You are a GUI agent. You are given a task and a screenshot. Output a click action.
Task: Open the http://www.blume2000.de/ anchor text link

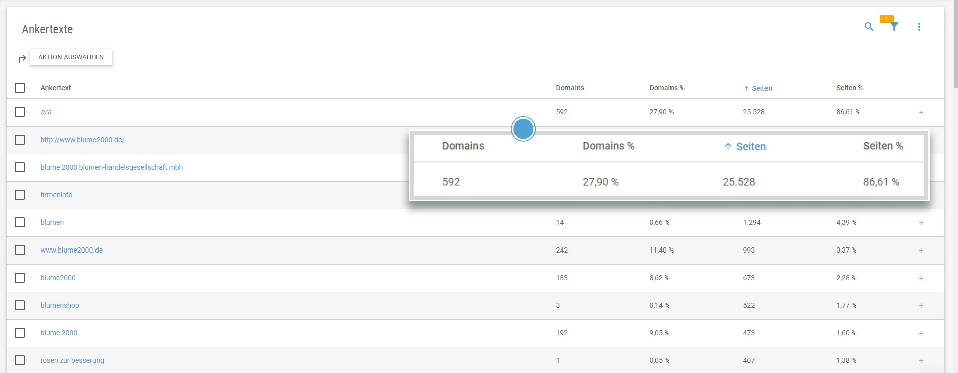coord(82,140)
